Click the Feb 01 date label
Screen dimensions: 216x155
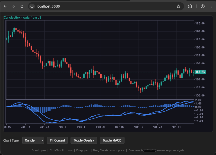coord(63,127)
